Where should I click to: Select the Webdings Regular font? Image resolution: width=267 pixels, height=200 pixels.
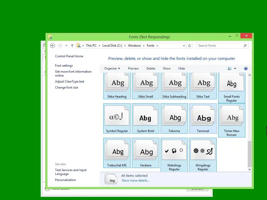[x=174, y=155]
